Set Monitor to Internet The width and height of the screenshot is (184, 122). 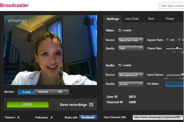pos(43,92)
